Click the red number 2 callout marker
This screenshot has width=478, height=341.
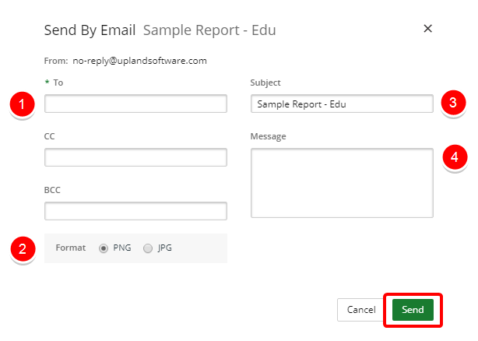pyautogui.click(x=23, y=248)
